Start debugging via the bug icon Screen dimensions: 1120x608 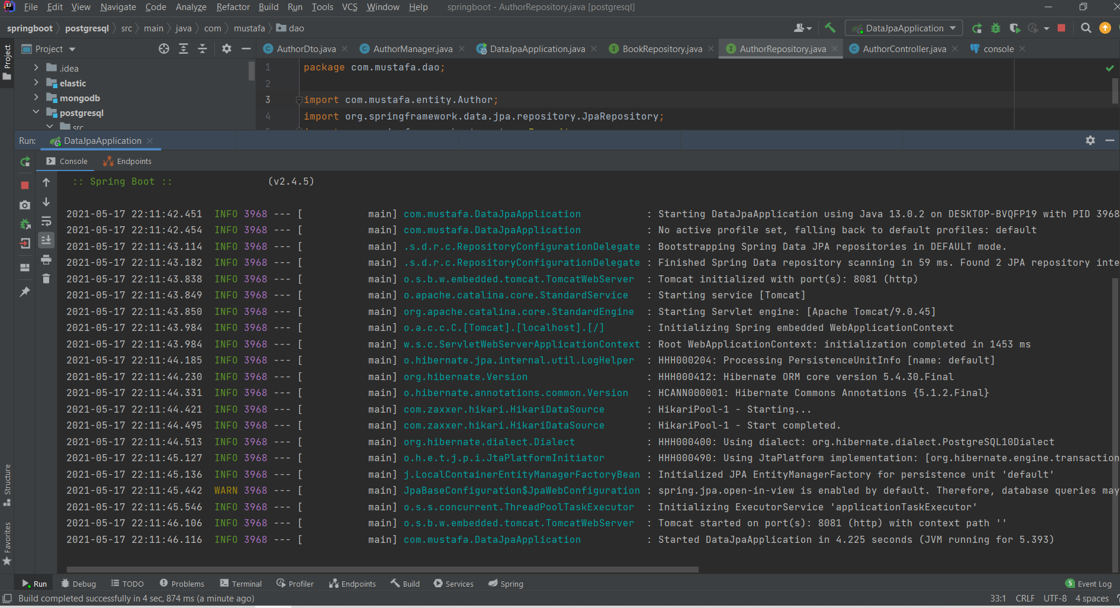click(x=996, y=28)
